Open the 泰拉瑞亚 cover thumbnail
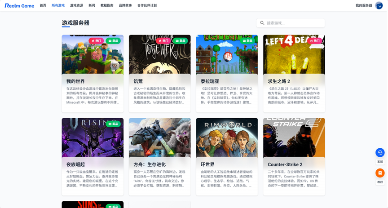Screen dimensions: 388x208 227,54
